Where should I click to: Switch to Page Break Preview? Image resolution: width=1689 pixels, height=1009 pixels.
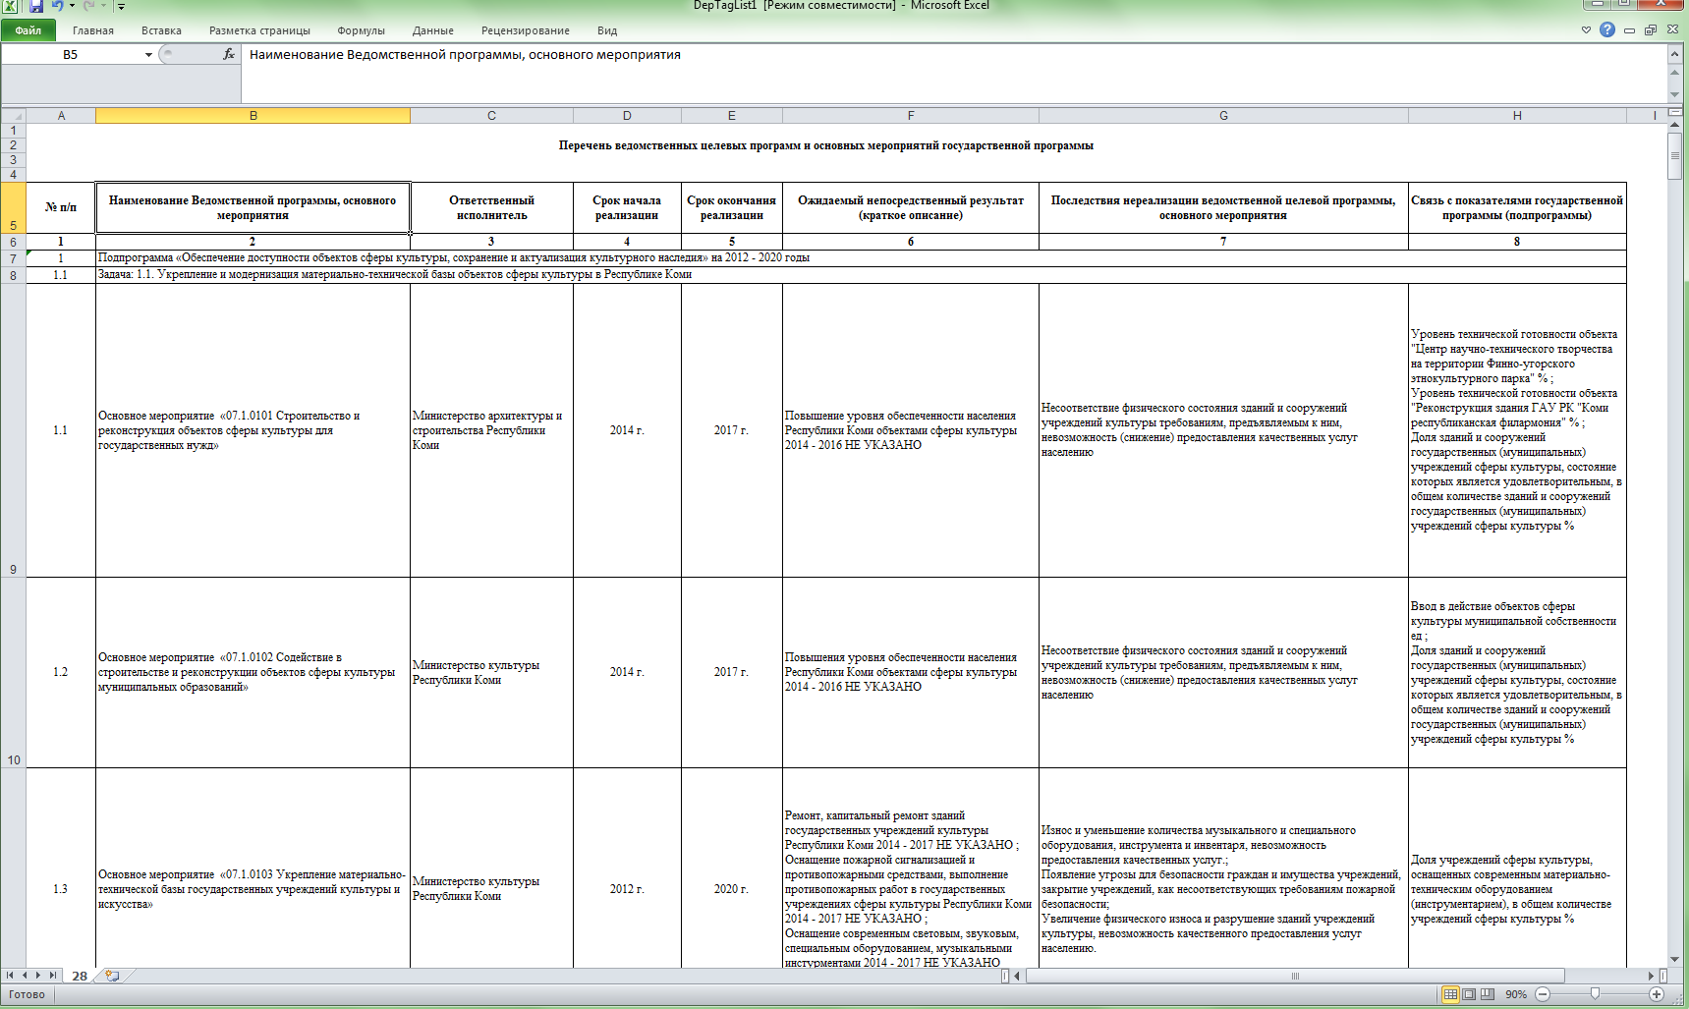pyautogui.click(x=1488, y=994)
